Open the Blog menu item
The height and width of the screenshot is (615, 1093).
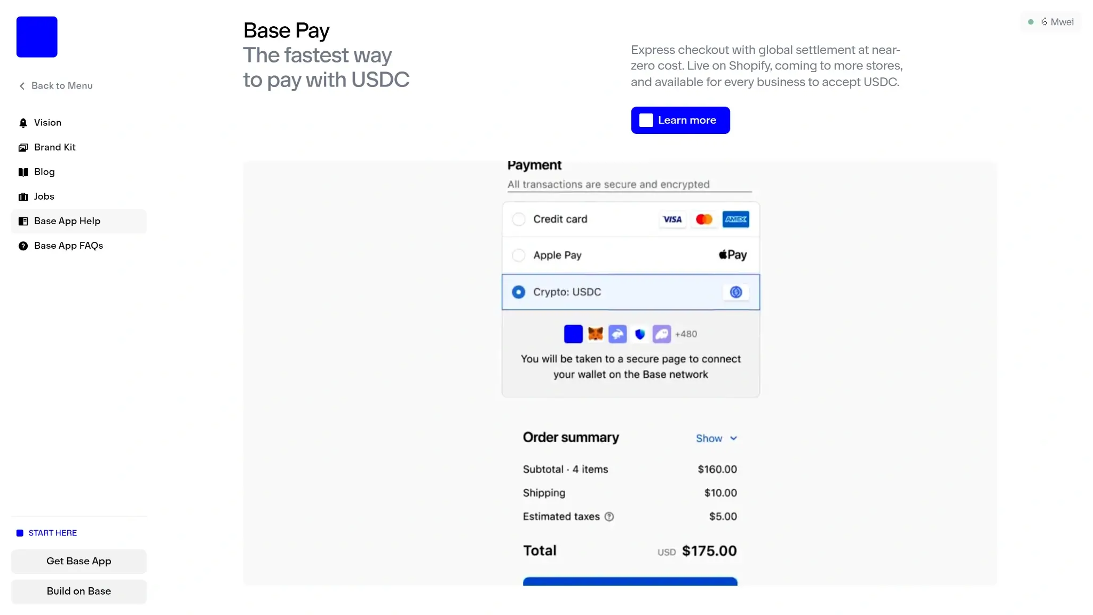coord(44,172)
